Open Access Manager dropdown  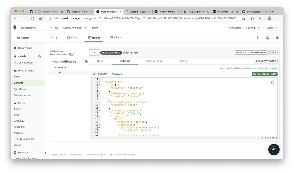click(75, 28)
